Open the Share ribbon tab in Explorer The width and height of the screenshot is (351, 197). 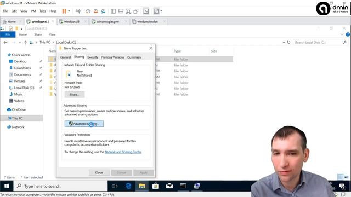(x=38, y=34)
